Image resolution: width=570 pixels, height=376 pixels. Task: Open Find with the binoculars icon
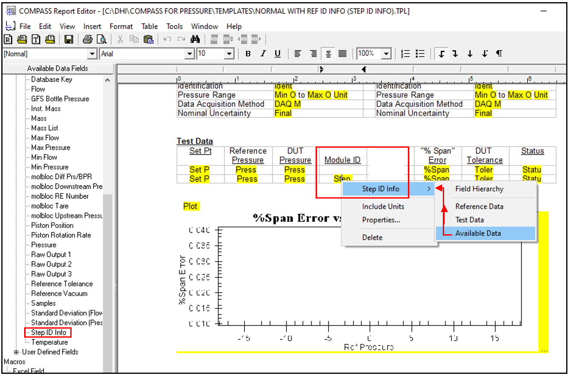[195, 40]
